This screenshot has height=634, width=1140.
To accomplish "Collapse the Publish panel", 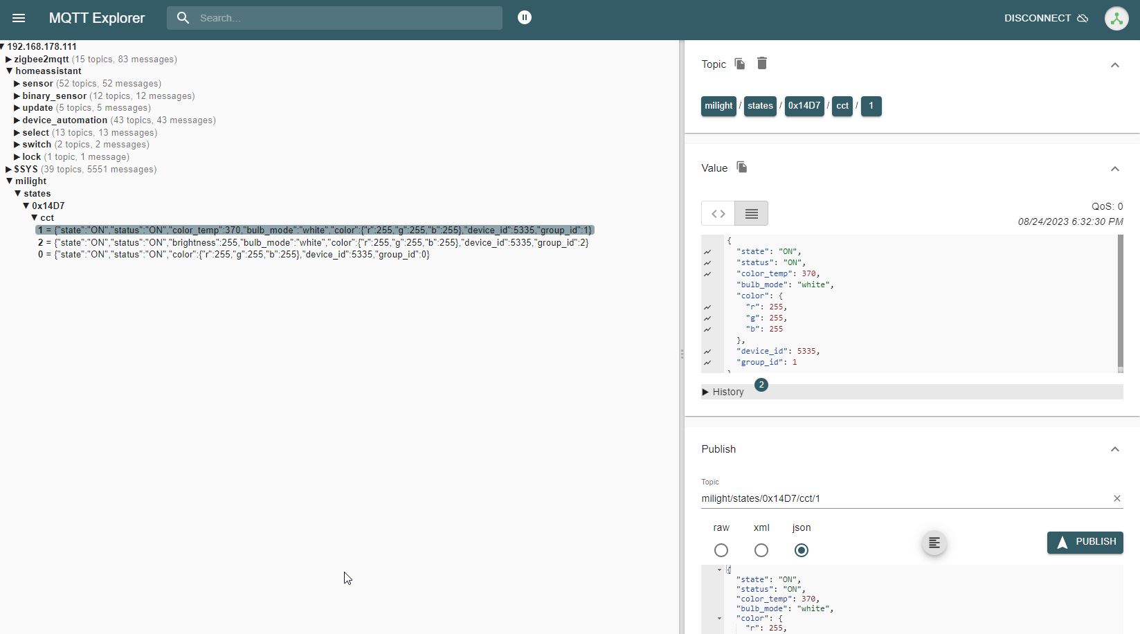I will tap(1114, 449).
